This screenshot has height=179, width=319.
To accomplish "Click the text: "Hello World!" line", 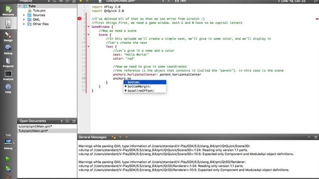I will coord(131,55).
